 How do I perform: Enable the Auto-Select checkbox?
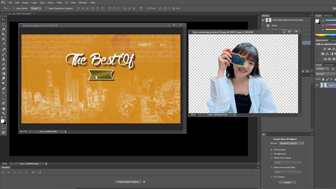click(14, 8)
